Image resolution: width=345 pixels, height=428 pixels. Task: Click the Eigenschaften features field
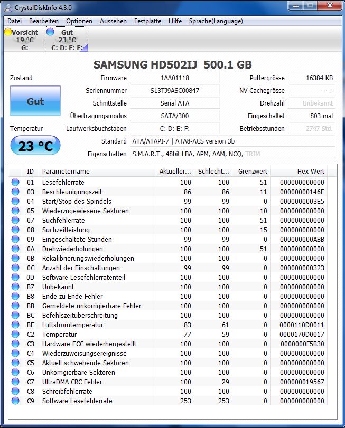point(233,154)
